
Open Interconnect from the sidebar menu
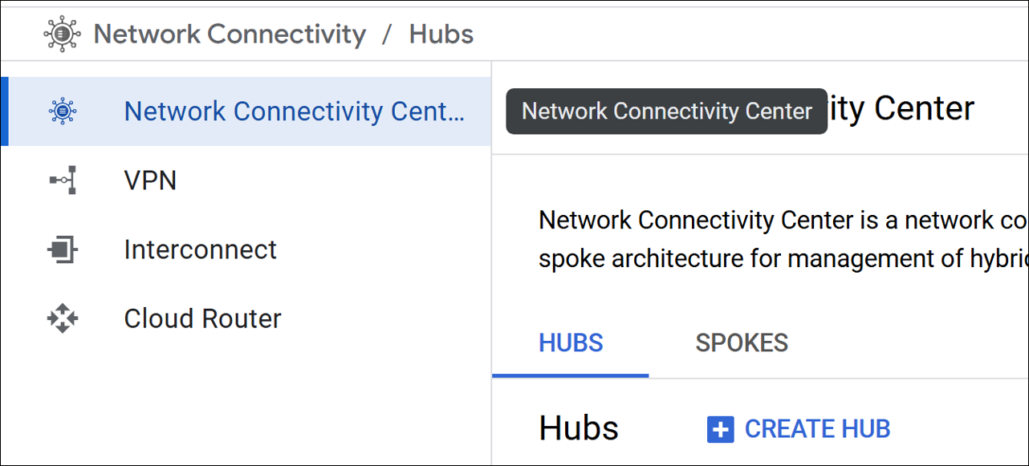201,249
